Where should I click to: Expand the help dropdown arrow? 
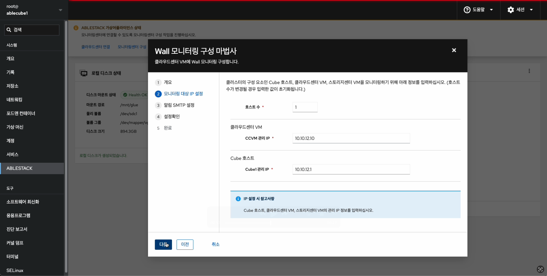[492, 10]
